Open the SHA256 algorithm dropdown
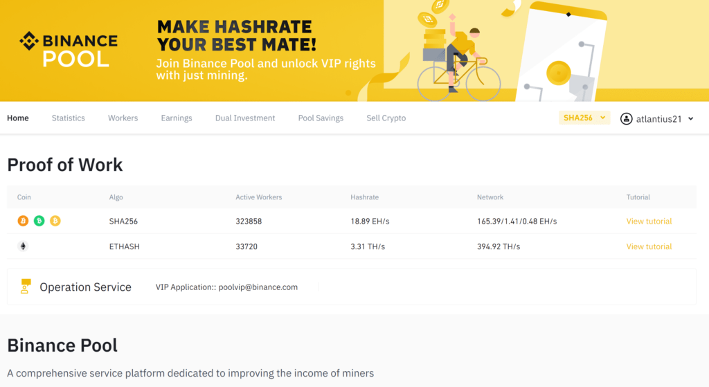 [x=584, y=118]
